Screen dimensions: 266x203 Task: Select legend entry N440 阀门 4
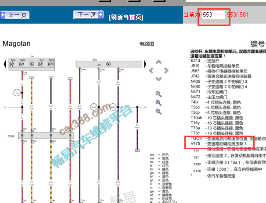pos(219,87)
